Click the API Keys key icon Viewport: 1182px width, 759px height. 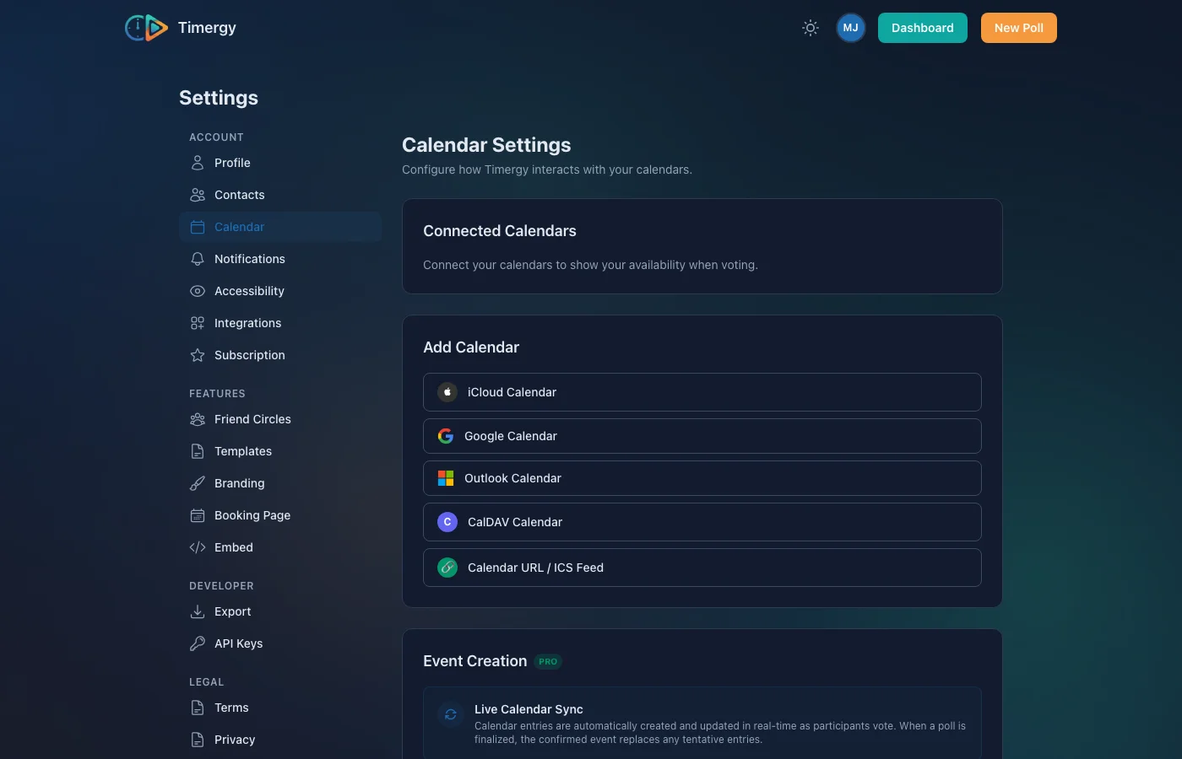coord(198,643)
